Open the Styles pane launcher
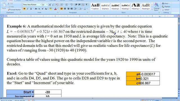Image resolution: width=180 pixels, height=101 pixels. point(159,12)
